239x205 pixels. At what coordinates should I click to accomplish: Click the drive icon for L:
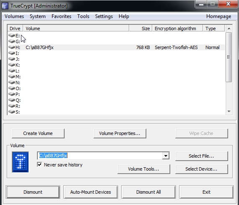click(12, 71)
